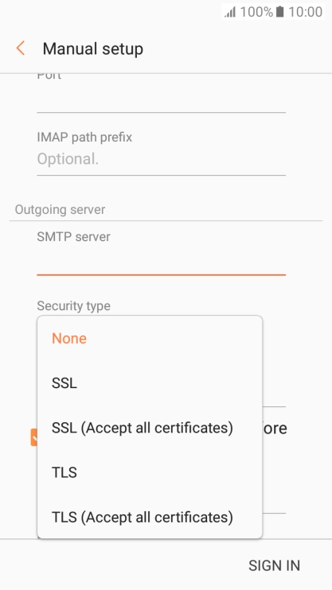Focus the IMAP path prefix Optional field
Image resolution: width=332 pixels, height=590 pixels.
[161, 160]
